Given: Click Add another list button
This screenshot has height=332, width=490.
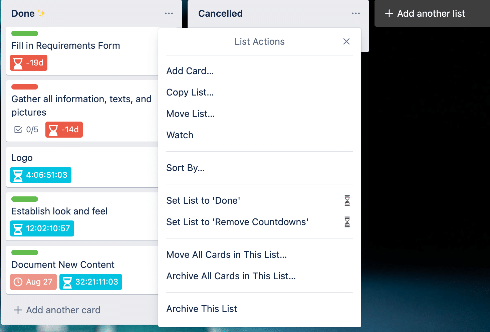Looking at the screenshot, I should [425, 13].
